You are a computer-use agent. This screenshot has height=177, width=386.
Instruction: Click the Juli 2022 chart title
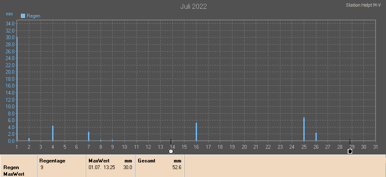coord(194,7)
